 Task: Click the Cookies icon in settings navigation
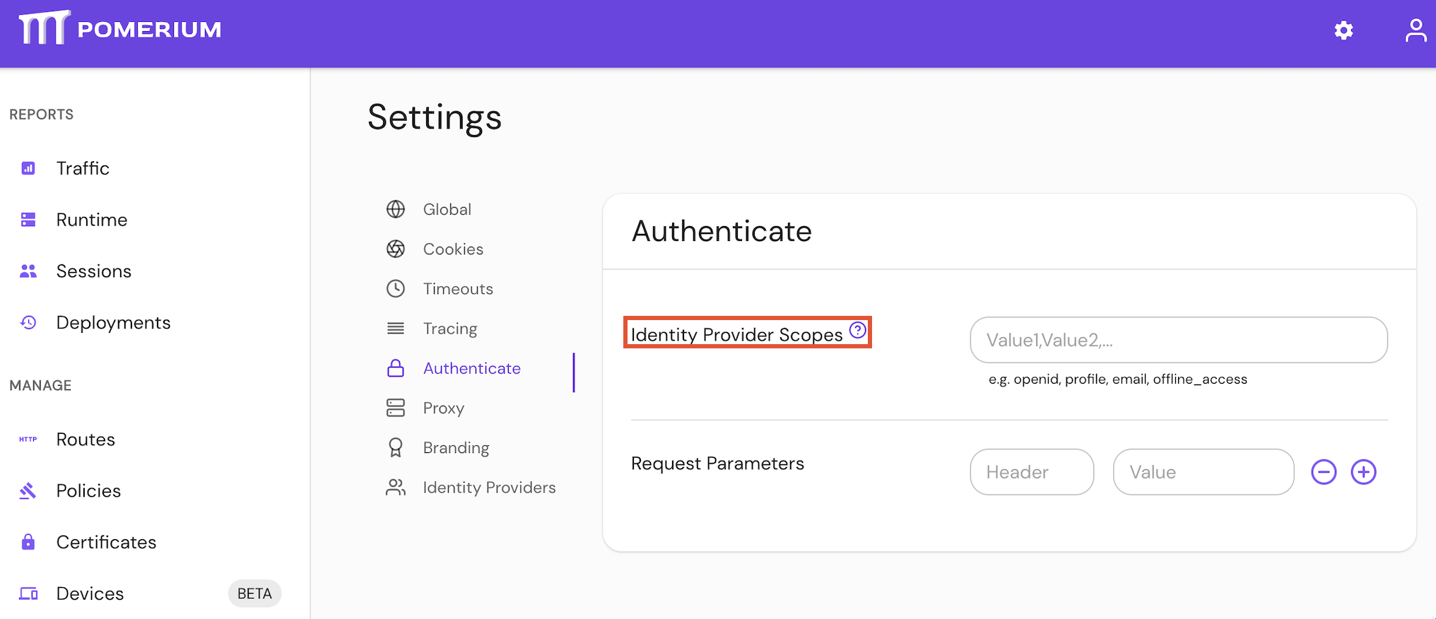click(x=395, y=249)
